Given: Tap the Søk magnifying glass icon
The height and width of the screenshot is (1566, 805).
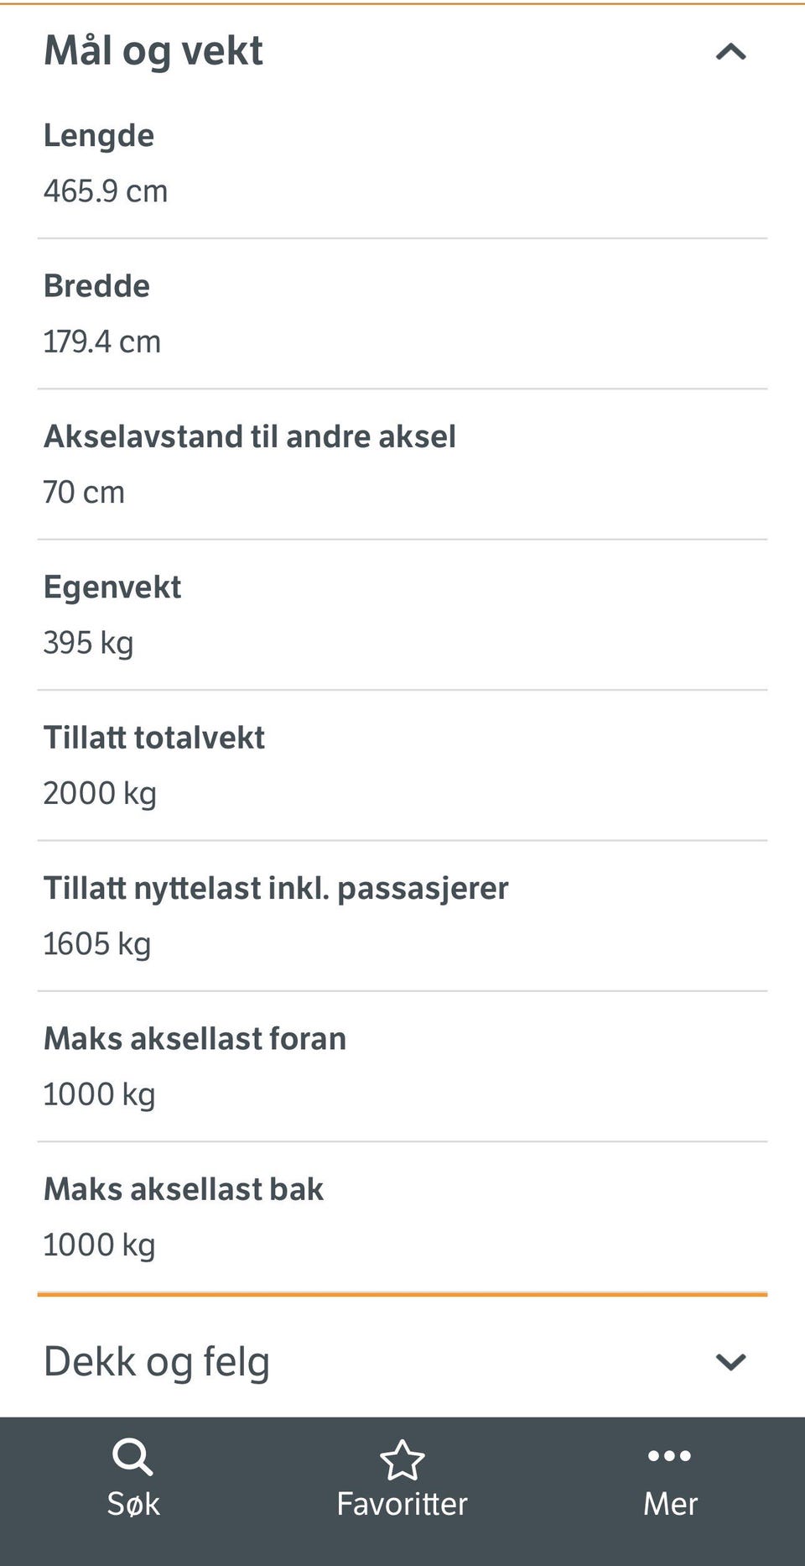Looking at the screenshot, I should pos(132,1457).
